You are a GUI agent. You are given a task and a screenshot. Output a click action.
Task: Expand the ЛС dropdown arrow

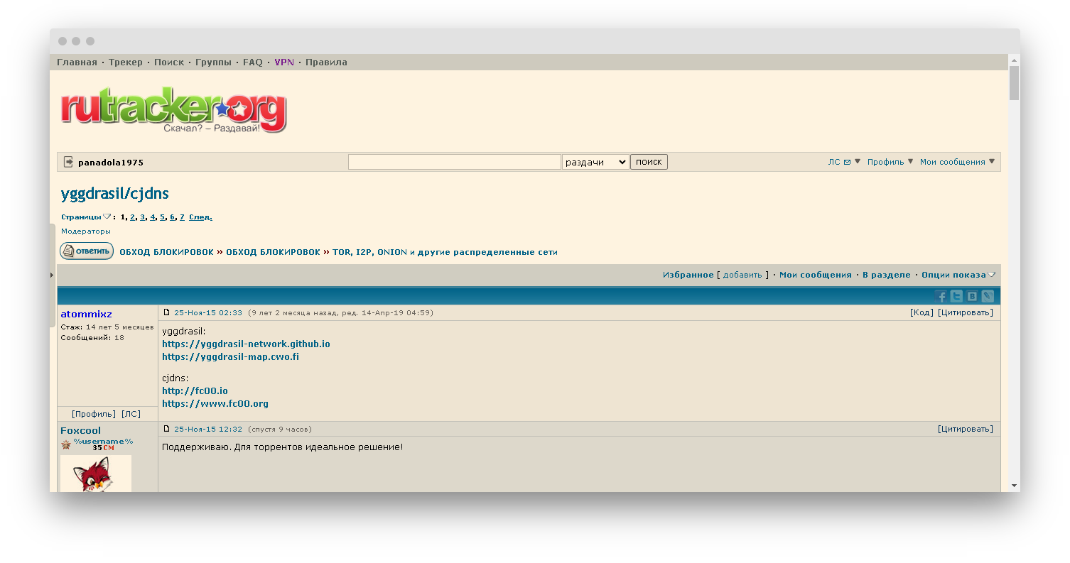tap(858, 161)
